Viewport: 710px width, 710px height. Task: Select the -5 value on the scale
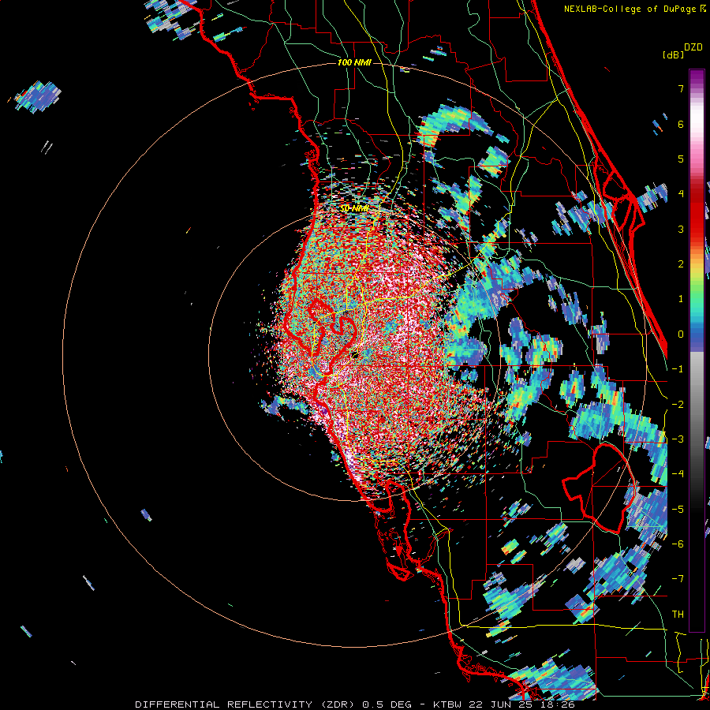[x=678, y=510]
